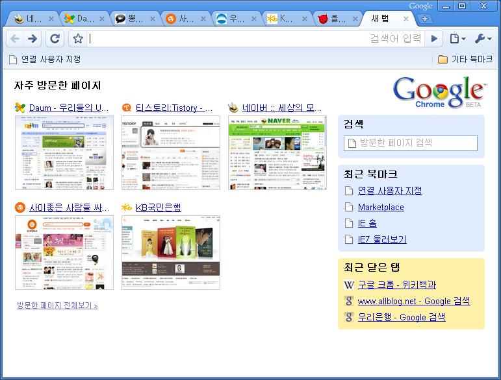Open the KB국민은행 link

point(158,208)
